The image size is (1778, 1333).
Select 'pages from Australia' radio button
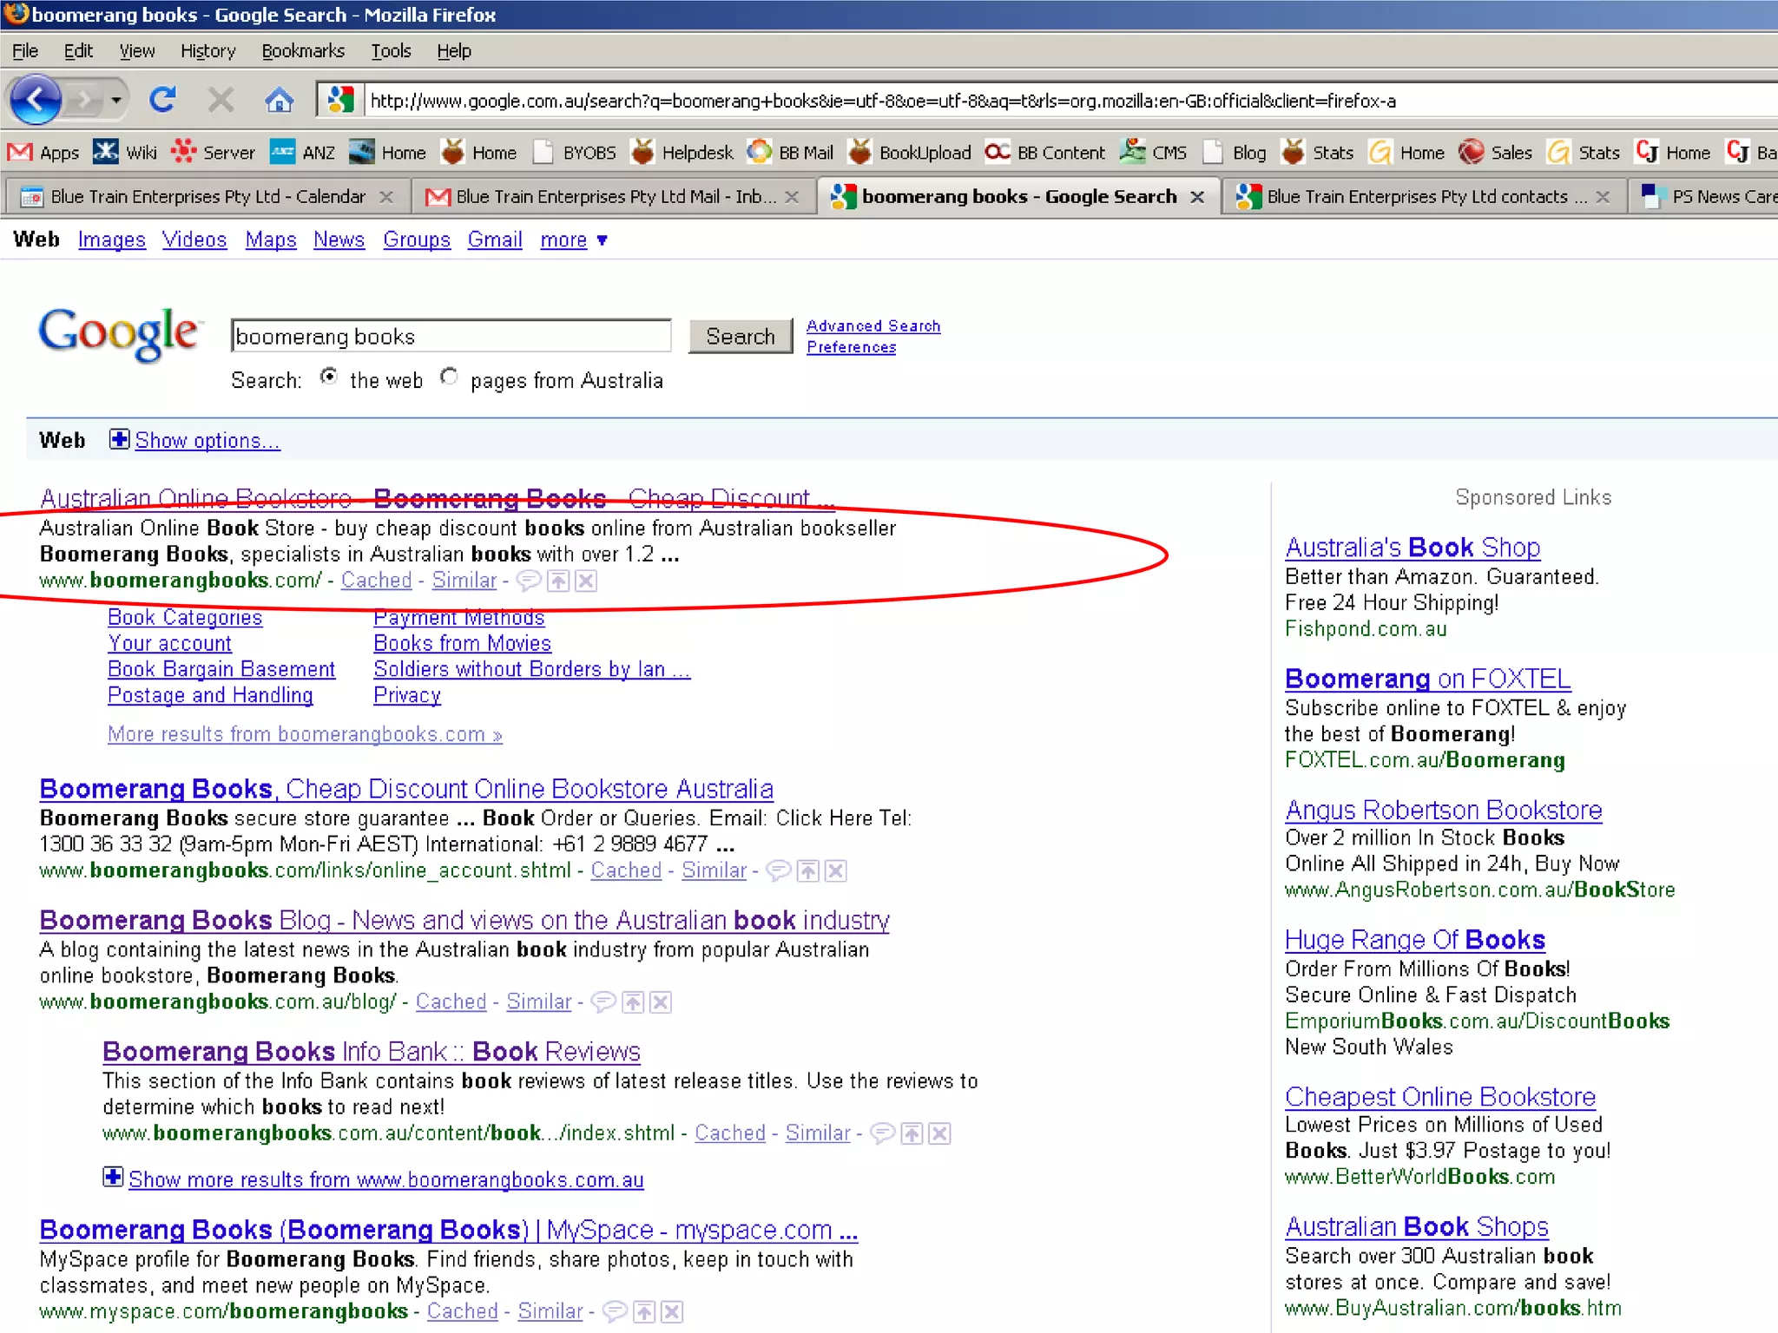pyautogui.click(x=449, y=378)
